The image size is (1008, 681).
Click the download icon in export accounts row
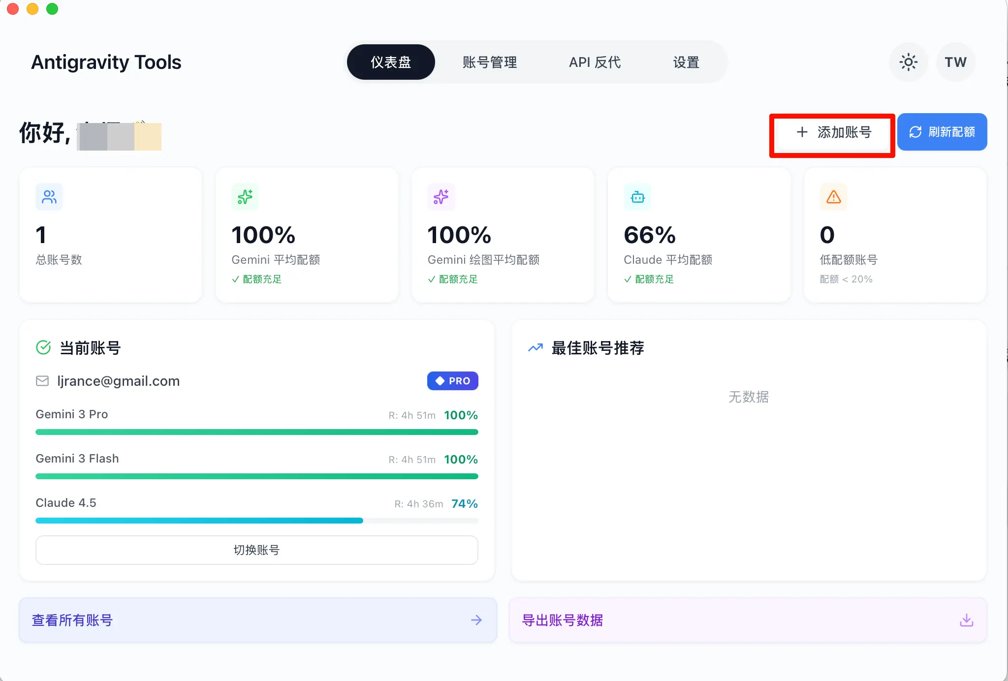(966, 620)
